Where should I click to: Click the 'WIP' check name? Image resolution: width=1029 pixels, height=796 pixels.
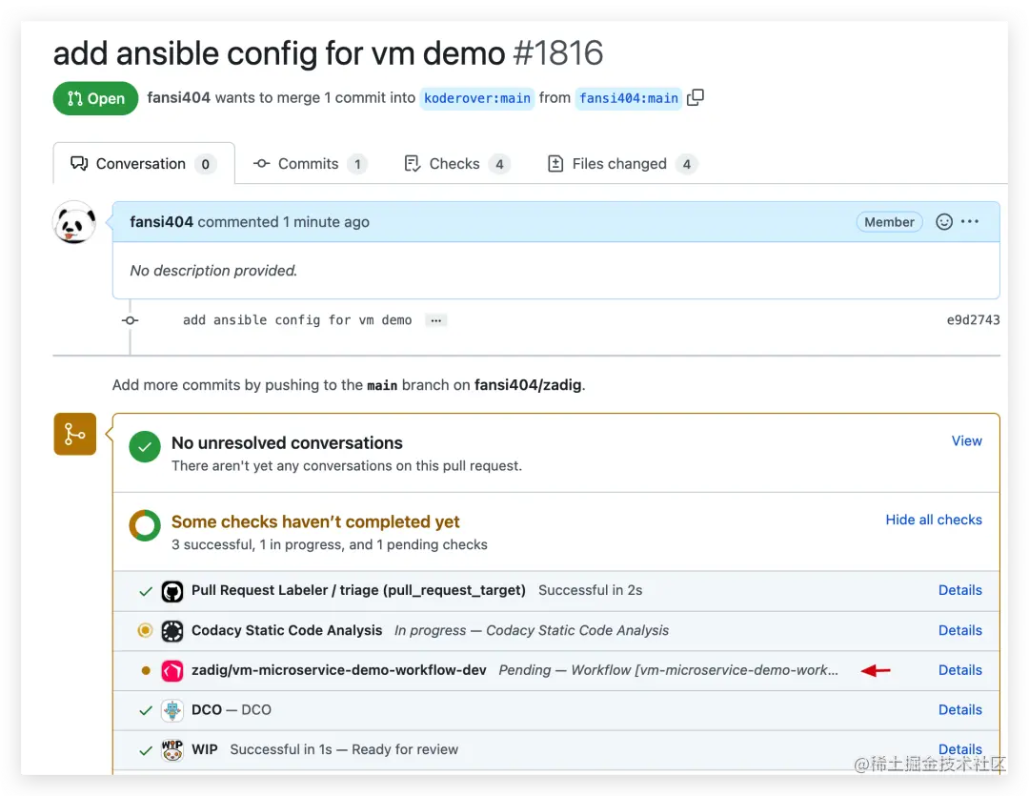point(205,750)
